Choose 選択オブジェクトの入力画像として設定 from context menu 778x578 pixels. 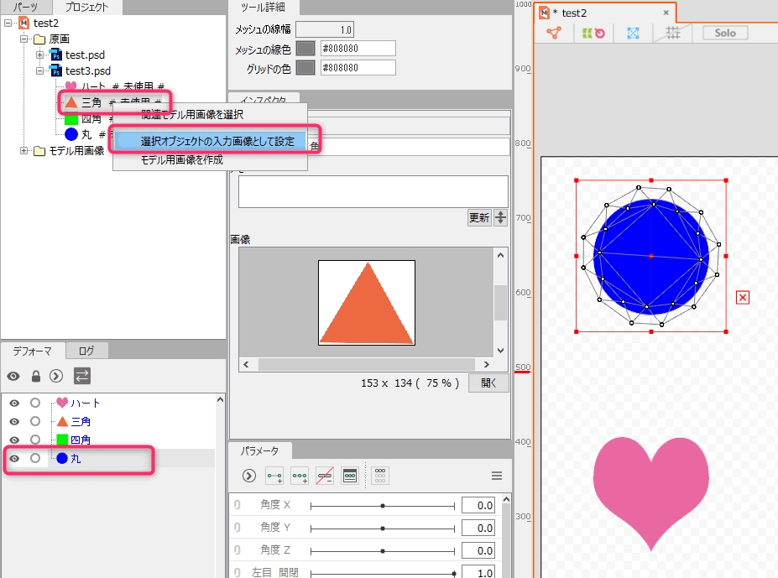tap(217, 142)
